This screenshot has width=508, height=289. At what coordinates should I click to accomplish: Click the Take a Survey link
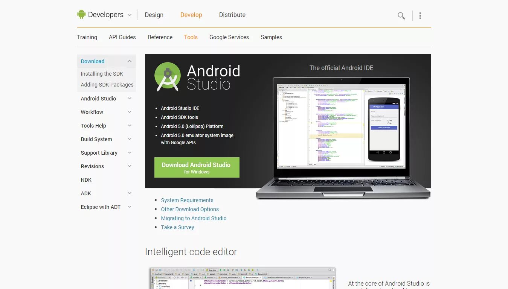177,227
